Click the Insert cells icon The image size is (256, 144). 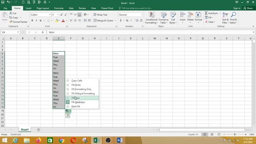(182, 15)
